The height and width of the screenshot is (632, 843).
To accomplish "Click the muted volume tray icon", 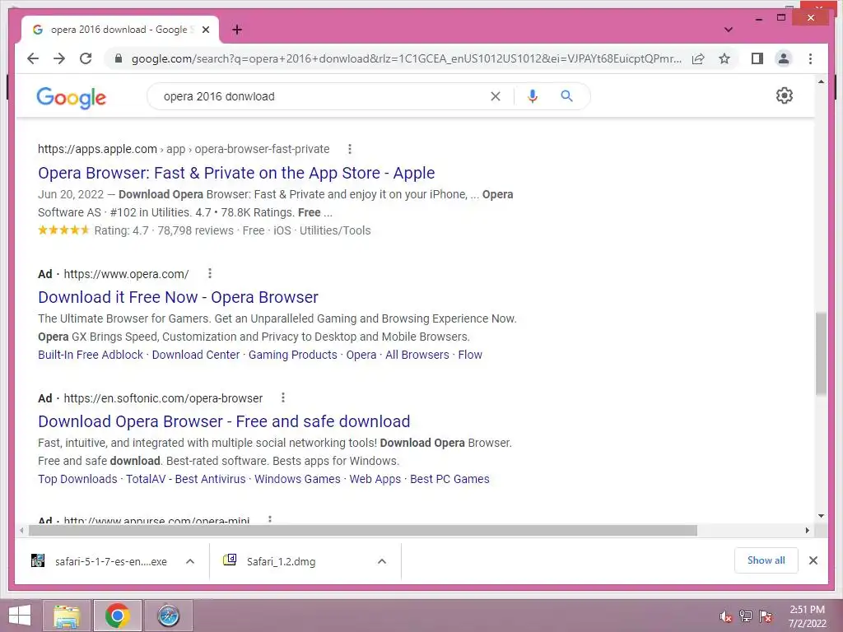I will point(726,616).
